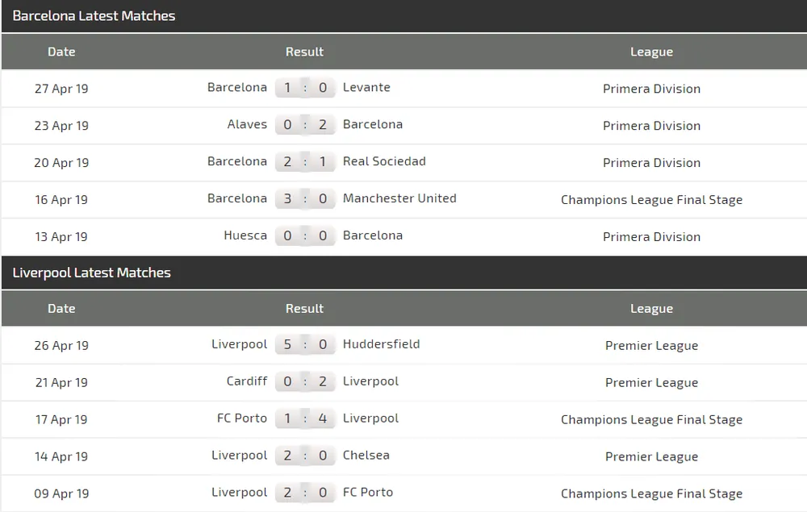Open the Huesca team link
Viewport: 807px width, 512px height.
(245, 235)
